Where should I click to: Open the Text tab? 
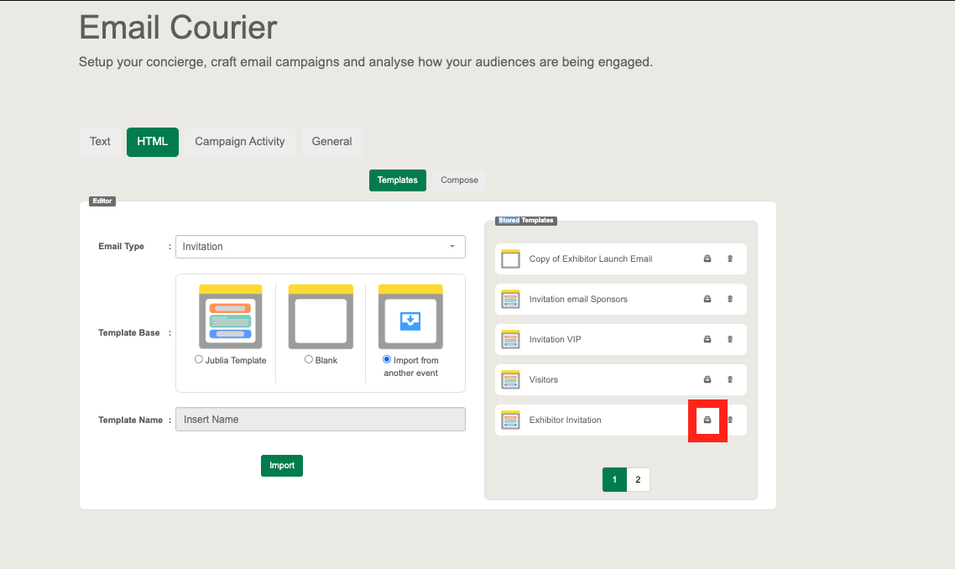100,142
